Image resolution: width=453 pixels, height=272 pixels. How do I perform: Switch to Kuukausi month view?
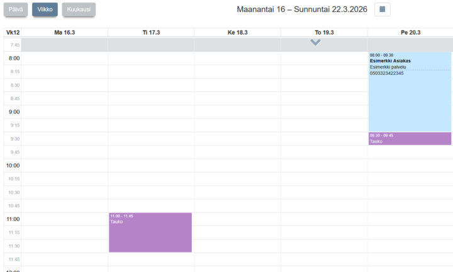tap(79, 9)
